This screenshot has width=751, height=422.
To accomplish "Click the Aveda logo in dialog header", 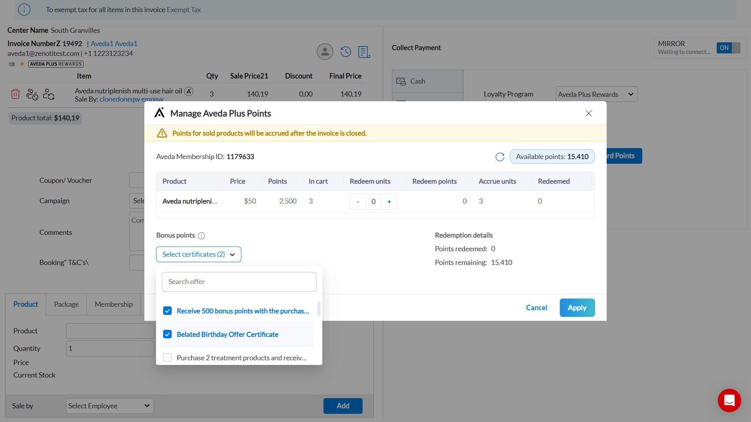I will (x=159, y=113).
